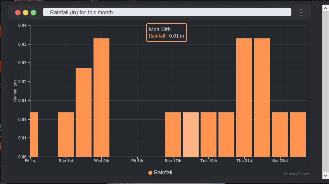Click the "0.01 in" tooltip value
329x184 pixels.
[177, 36]
